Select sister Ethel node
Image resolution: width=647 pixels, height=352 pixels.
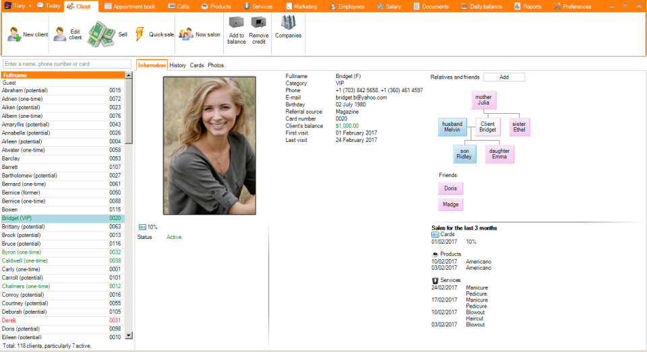coord(519,127)
